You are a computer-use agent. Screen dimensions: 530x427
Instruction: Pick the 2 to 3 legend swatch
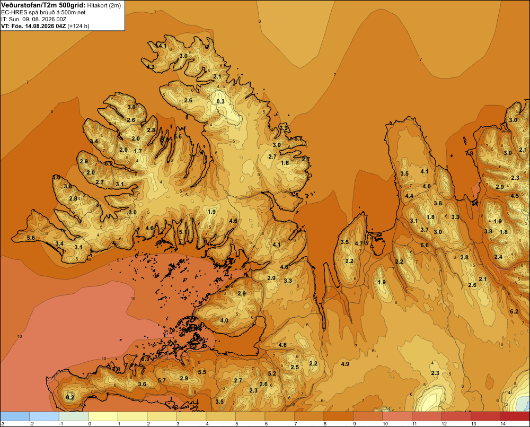click(x=162, y=416)
